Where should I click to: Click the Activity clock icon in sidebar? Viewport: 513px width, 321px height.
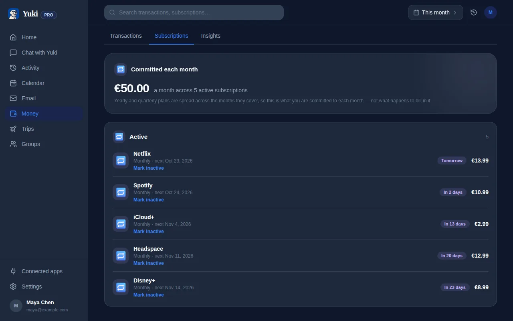click(x=13, y=68)
